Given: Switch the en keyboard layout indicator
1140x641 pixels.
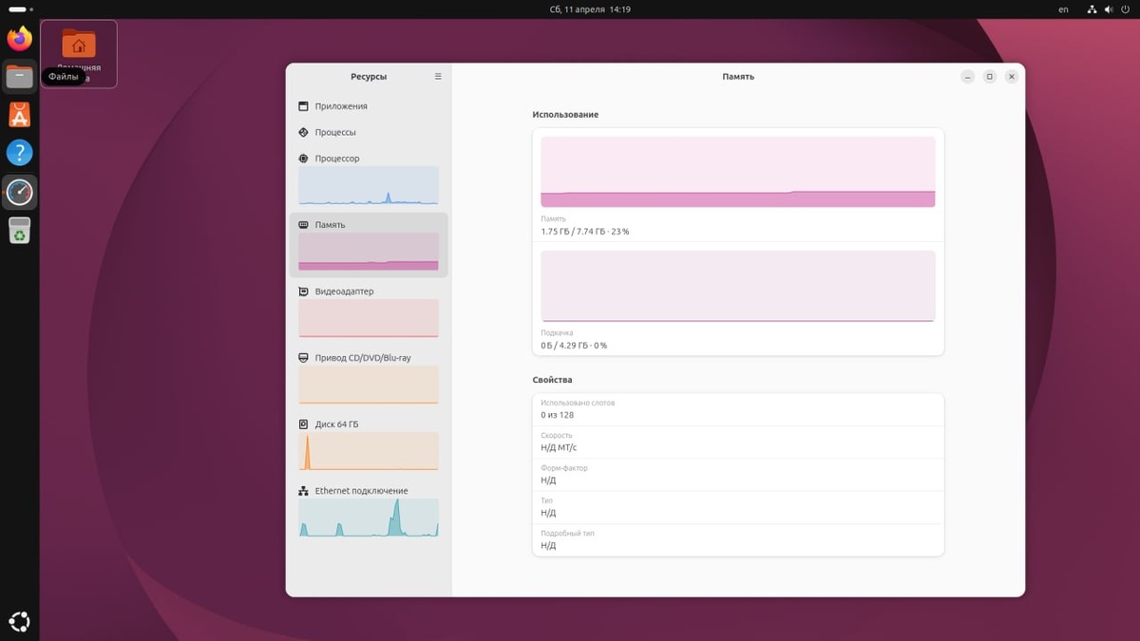Looking at the screenshot, I should (1063, 9).
